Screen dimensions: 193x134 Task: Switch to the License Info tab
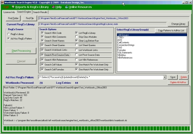pos(9,12)
